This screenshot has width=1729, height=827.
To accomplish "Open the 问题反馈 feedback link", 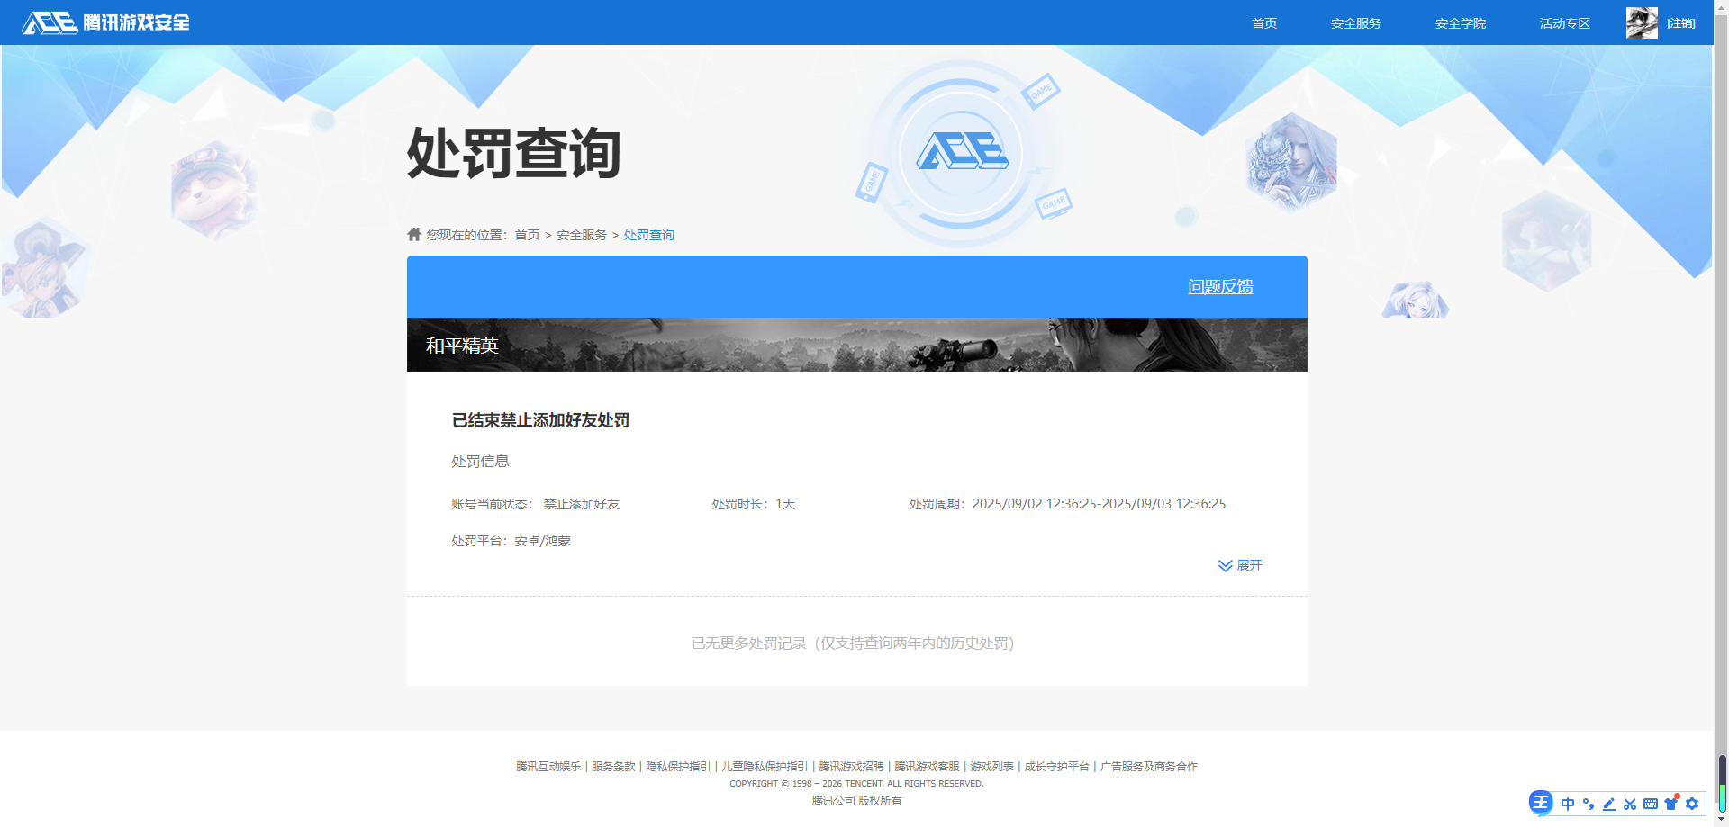I will (x=1220, y=286).
